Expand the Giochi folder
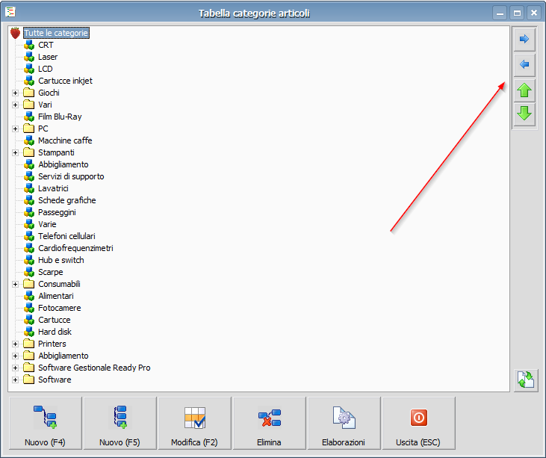This screenshot has width=546, height=458. point(15,93)
